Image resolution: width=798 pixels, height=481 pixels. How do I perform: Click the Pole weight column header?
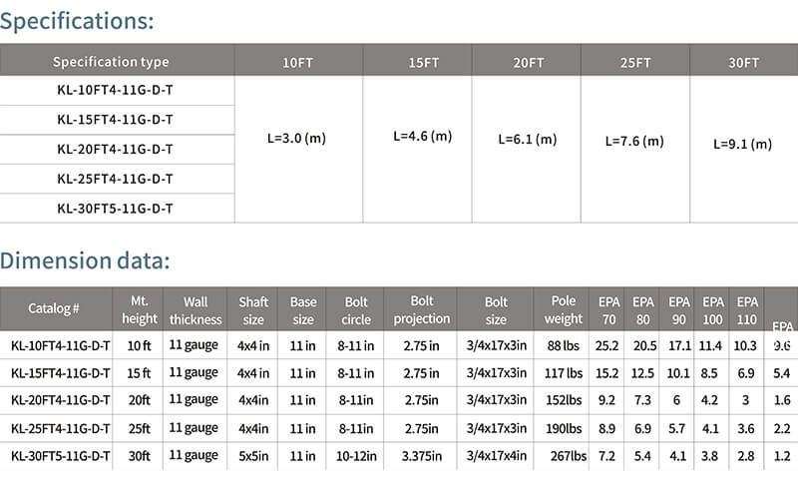[x=563, y=309]
